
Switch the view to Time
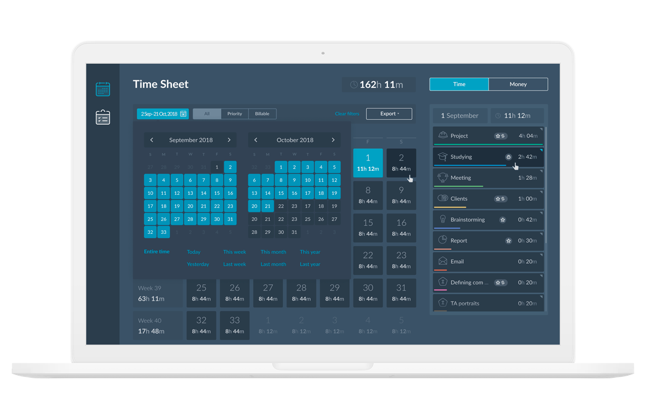click(x=459, y=84)
